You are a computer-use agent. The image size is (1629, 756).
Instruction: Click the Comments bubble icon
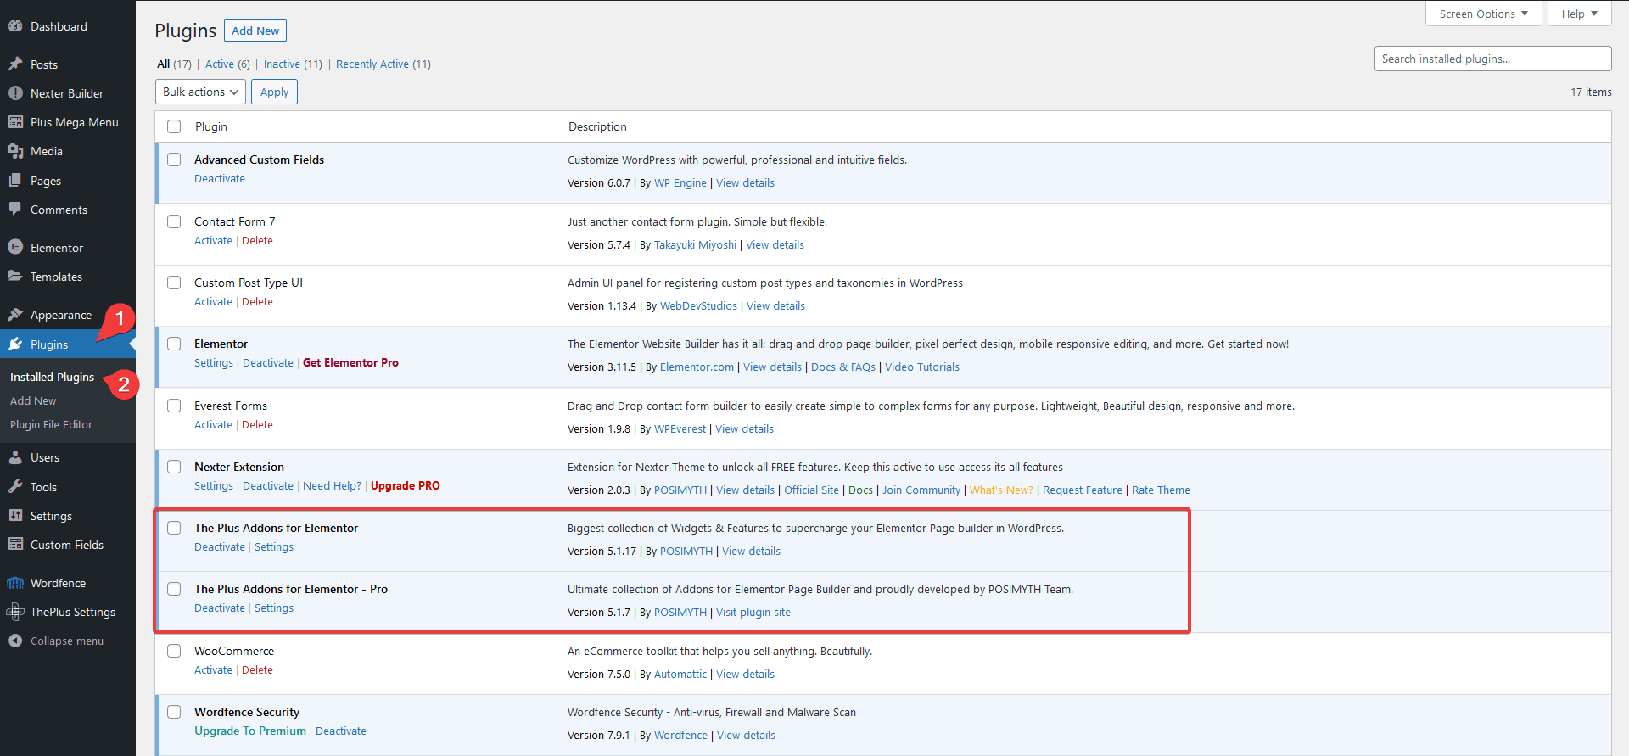point(15,210)
